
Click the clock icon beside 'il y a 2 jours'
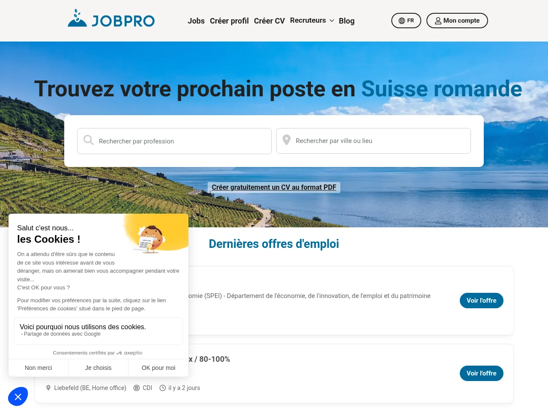pos(163,388)
